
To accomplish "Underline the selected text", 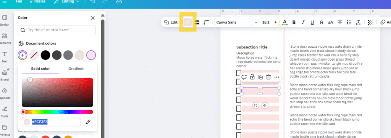I will 312,22.
